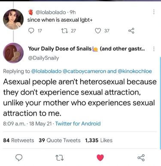Share the @lolabolado tweet
This screenshot has width=161, height=166.
pos(131,31)
